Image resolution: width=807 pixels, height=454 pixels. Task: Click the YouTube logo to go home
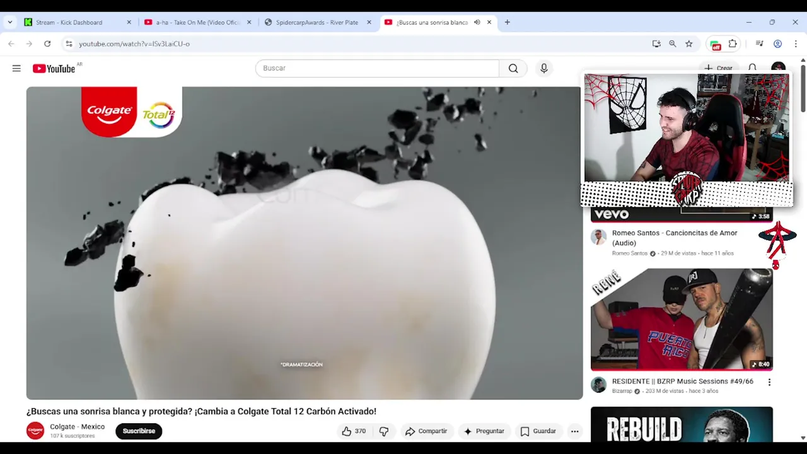point(54,68)
